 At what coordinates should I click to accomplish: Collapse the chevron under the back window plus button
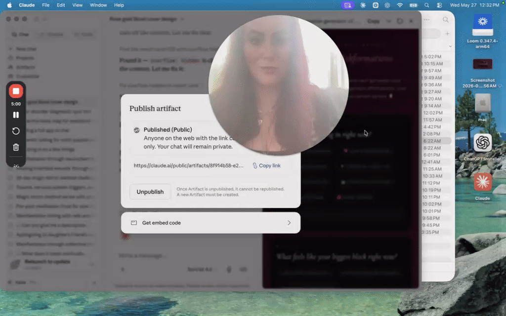click(x=450, y=46)
